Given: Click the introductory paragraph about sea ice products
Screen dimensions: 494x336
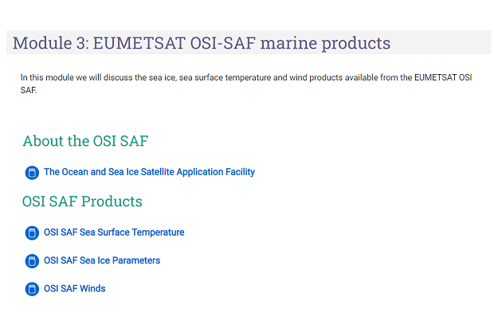Looking at the screenshot, I should [x=246, y=84].
